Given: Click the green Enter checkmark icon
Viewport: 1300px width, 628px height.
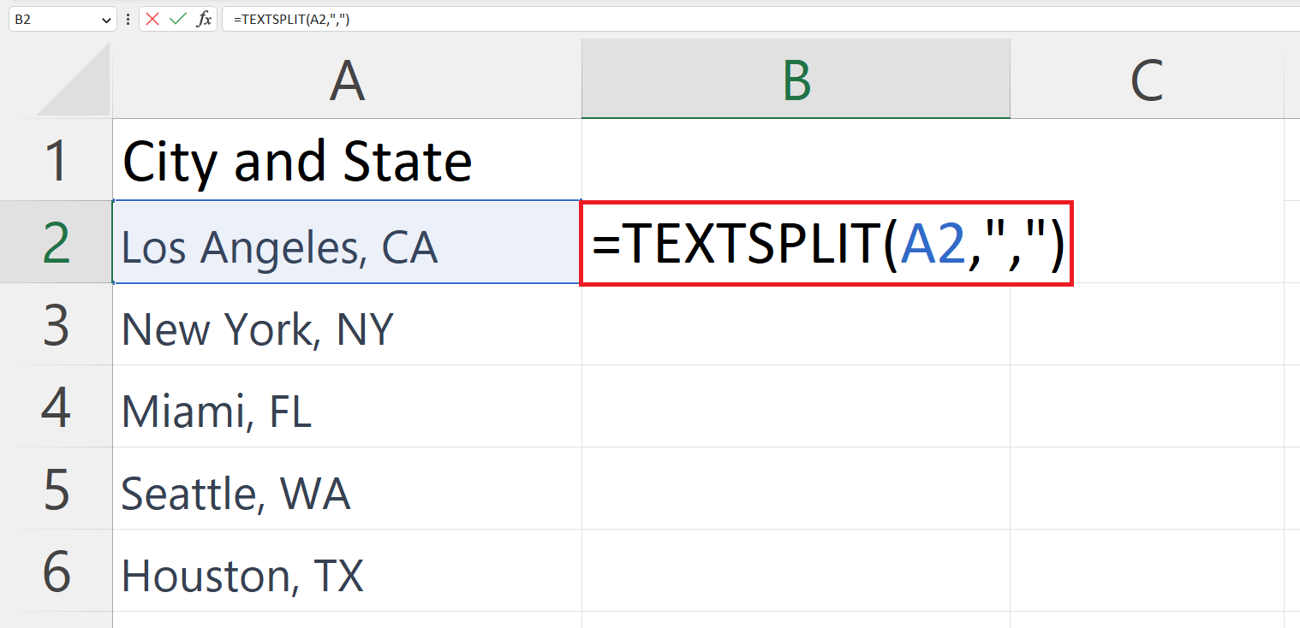Looking at the screenshot, I should click(176, 18).
